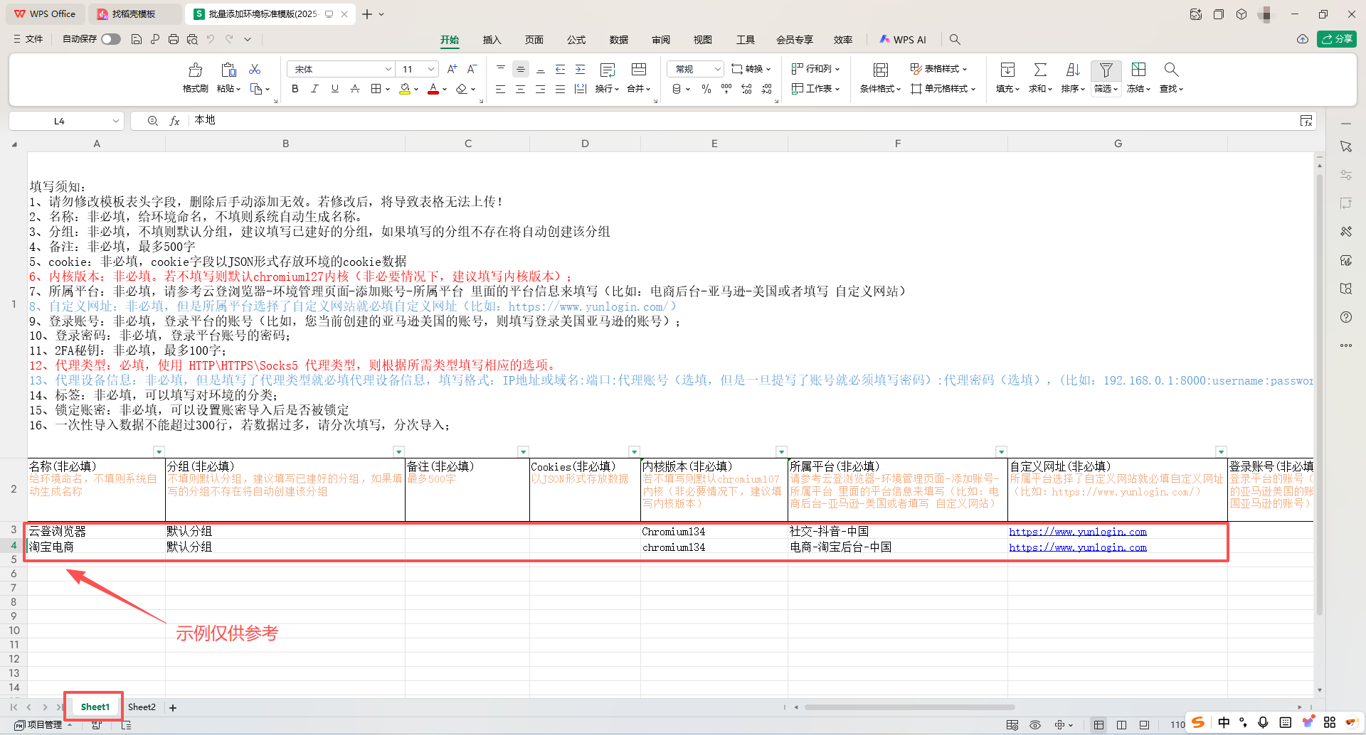This screenshot has width=1366, height=735.
Task: Open the https://www.yunlogin.com hyperlink
Action: 1078,531
